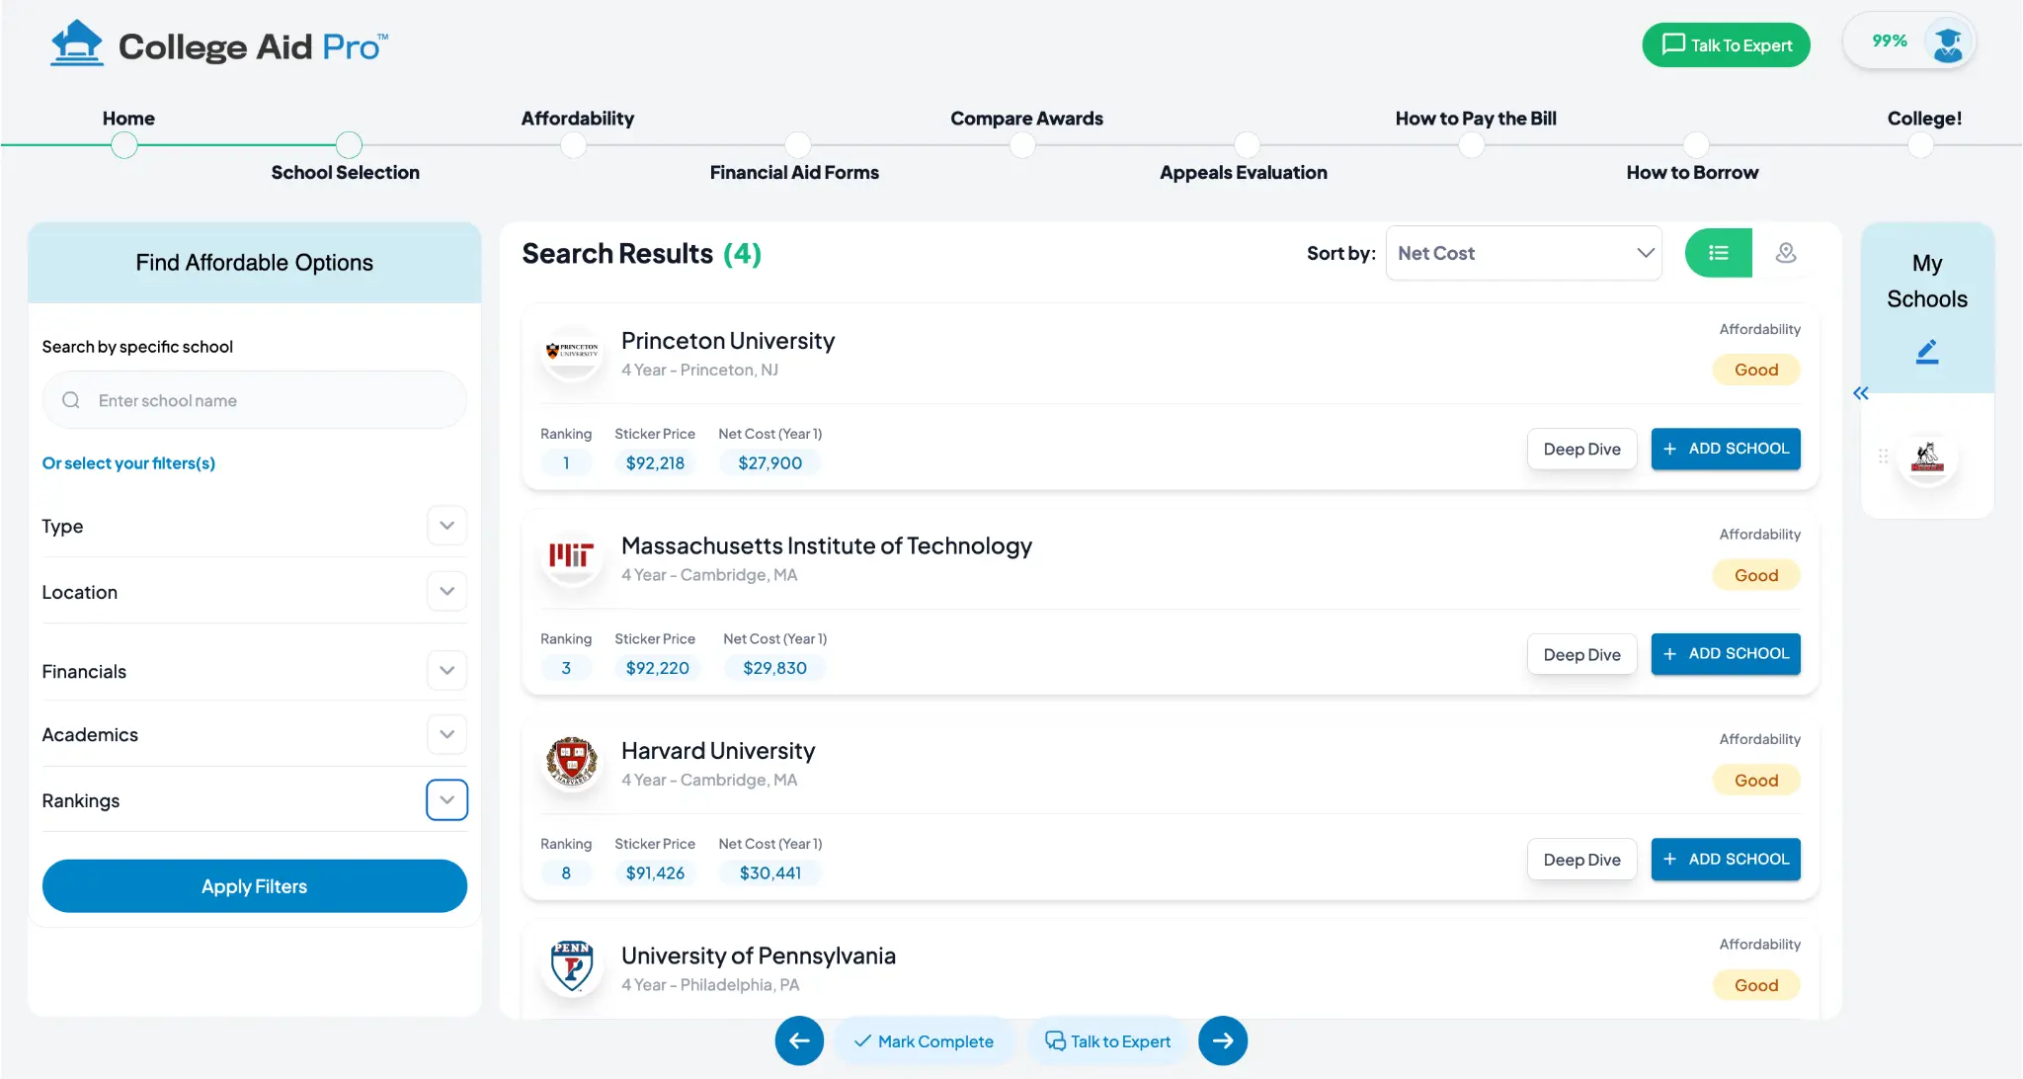Click Affordability progress step circle
Viewport: 2023px width, 1079px height.
pos(573,145)
